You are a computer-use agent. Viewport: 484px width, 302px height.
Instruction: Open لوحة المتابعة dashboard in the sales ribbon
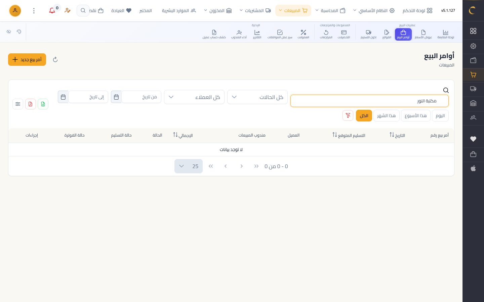coord(446,34)
